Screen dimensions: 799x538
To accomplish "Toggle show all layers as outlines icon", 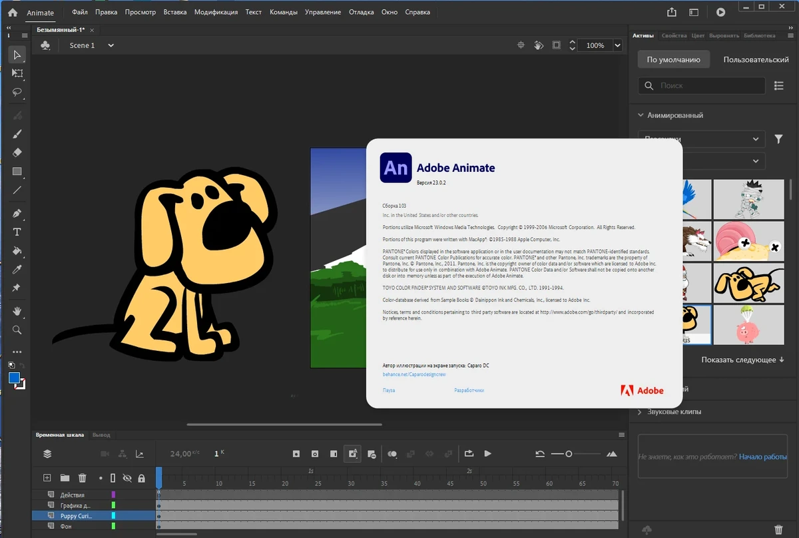I will pos(113,478).
